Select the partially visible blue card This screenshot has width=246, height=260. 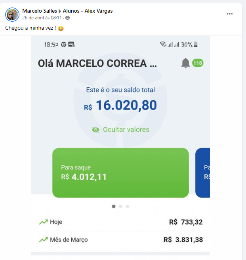pyautogui.click(x=203, y=173)
